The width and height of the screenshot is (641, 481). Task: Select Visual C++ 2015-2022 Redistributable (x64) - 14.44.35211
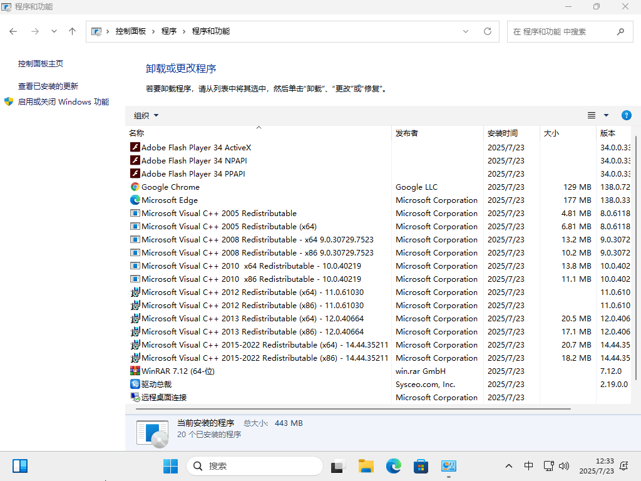[380, 345]
